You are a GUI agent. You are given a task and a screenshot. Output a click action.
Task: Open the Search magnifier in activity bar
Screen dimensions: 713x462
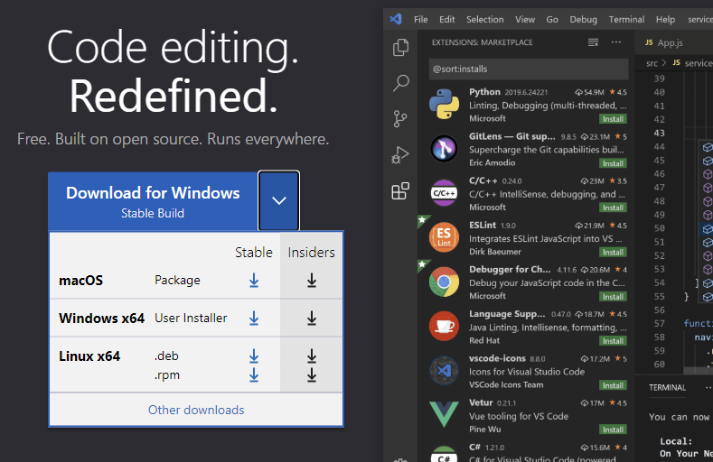tap(400, 83)
